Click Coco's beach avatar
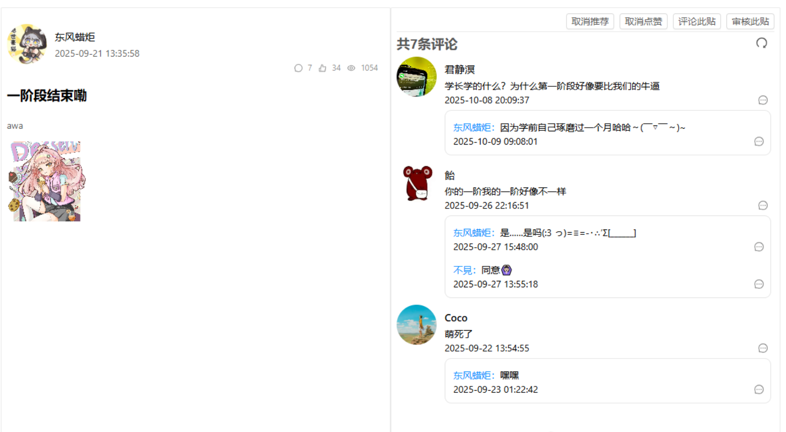The height and width of the screenshot is (432, 786). click(416, 325)
